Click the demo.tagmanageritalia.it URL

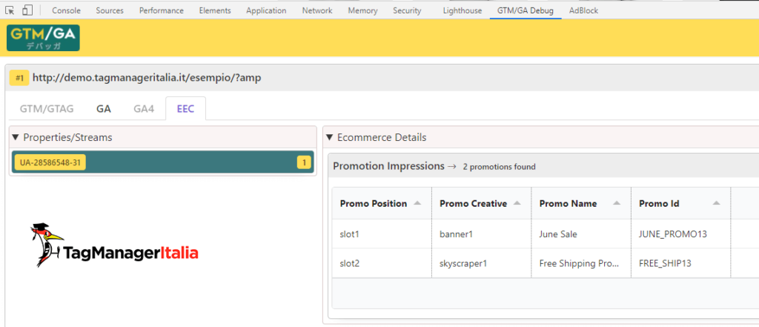click(x=147, y=77)
